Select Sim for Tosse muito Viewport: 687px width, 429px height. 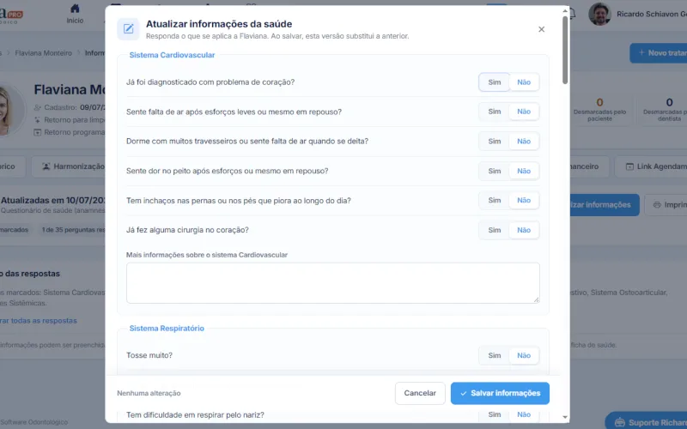(x=495, y=355)
